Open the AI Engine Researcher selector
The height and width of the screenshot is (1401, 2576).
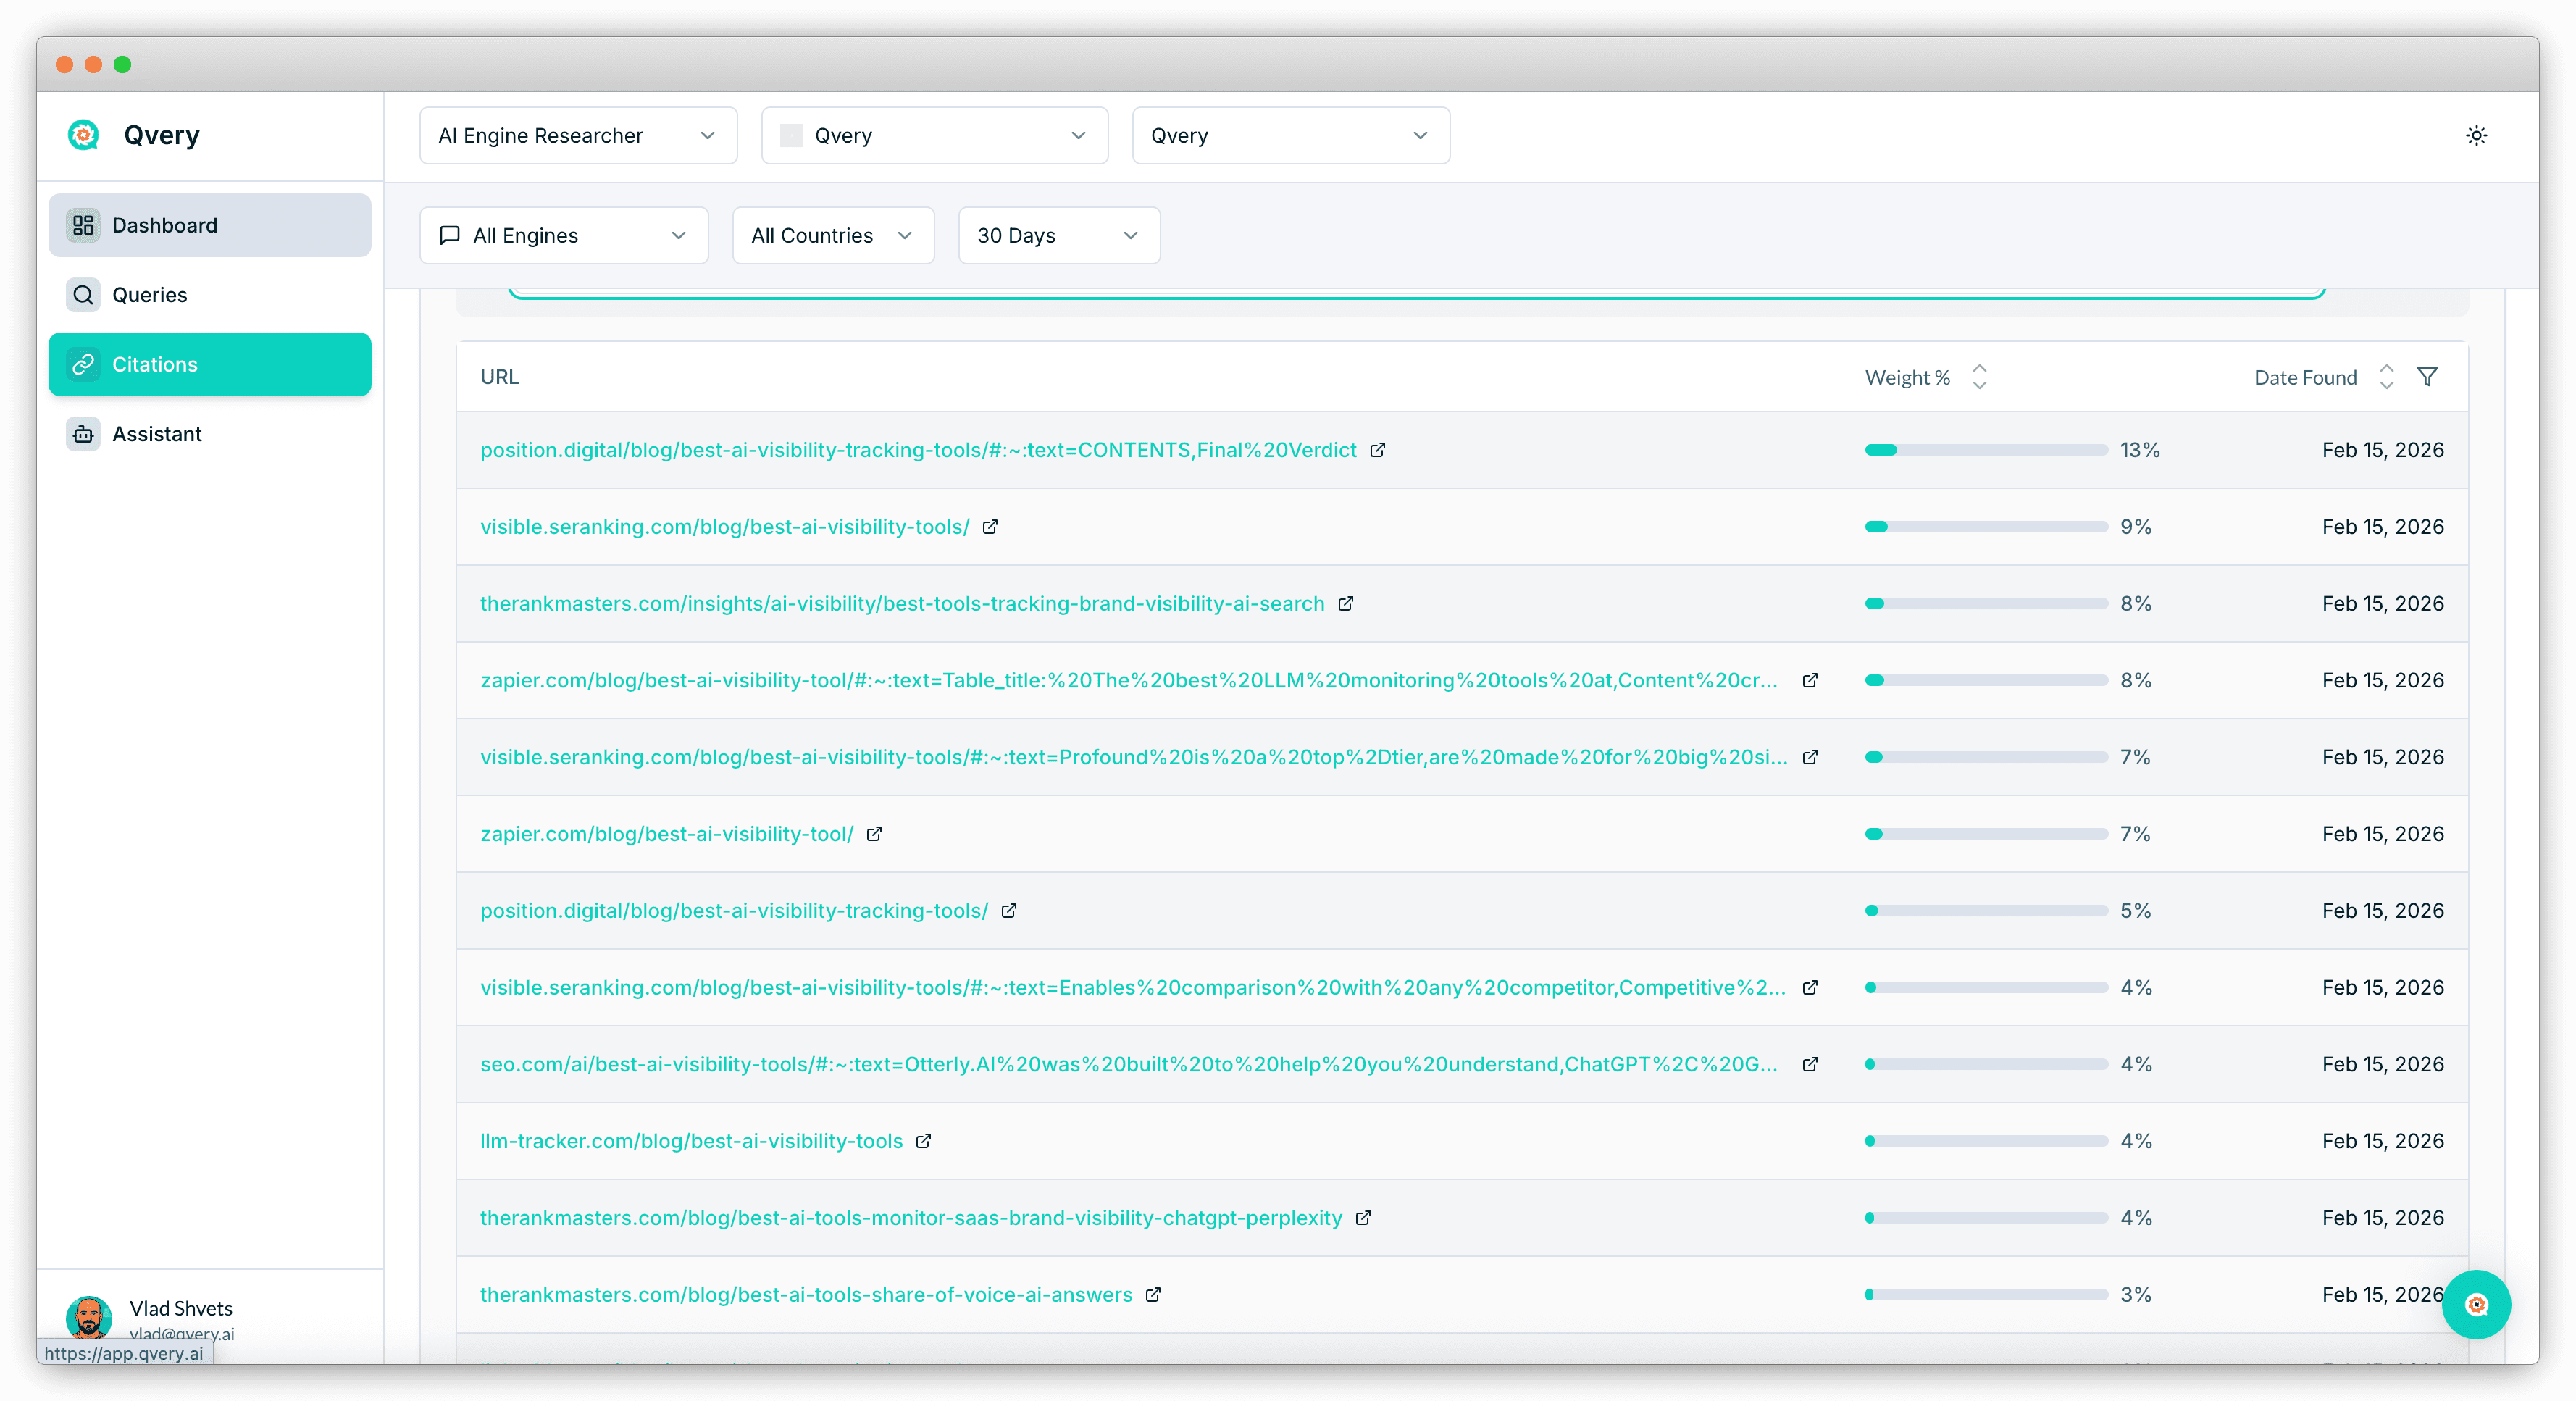[x=578, y=136]
